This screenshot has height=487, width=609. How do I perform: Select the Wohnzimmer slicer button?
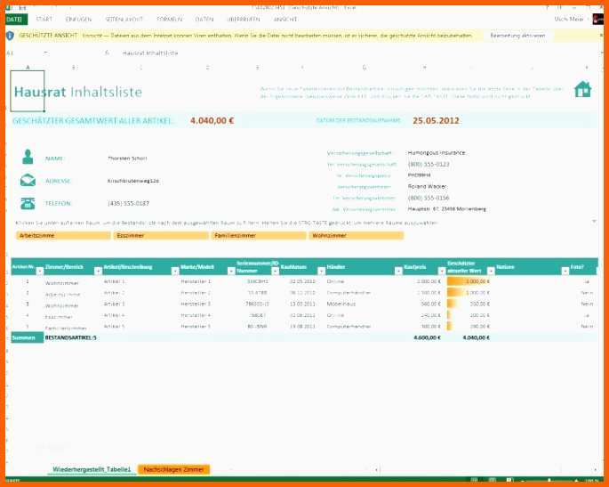[356, 236]
